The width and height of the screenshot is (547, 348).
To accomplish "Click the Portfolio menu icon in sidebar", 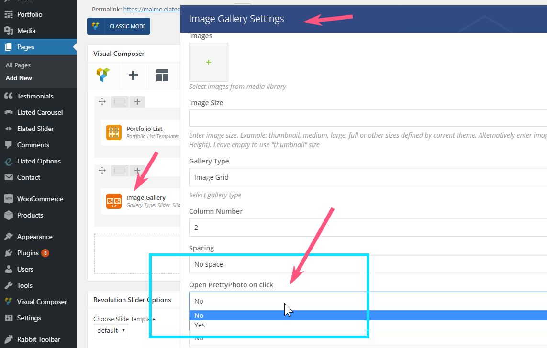I will [x=8, y=15].
